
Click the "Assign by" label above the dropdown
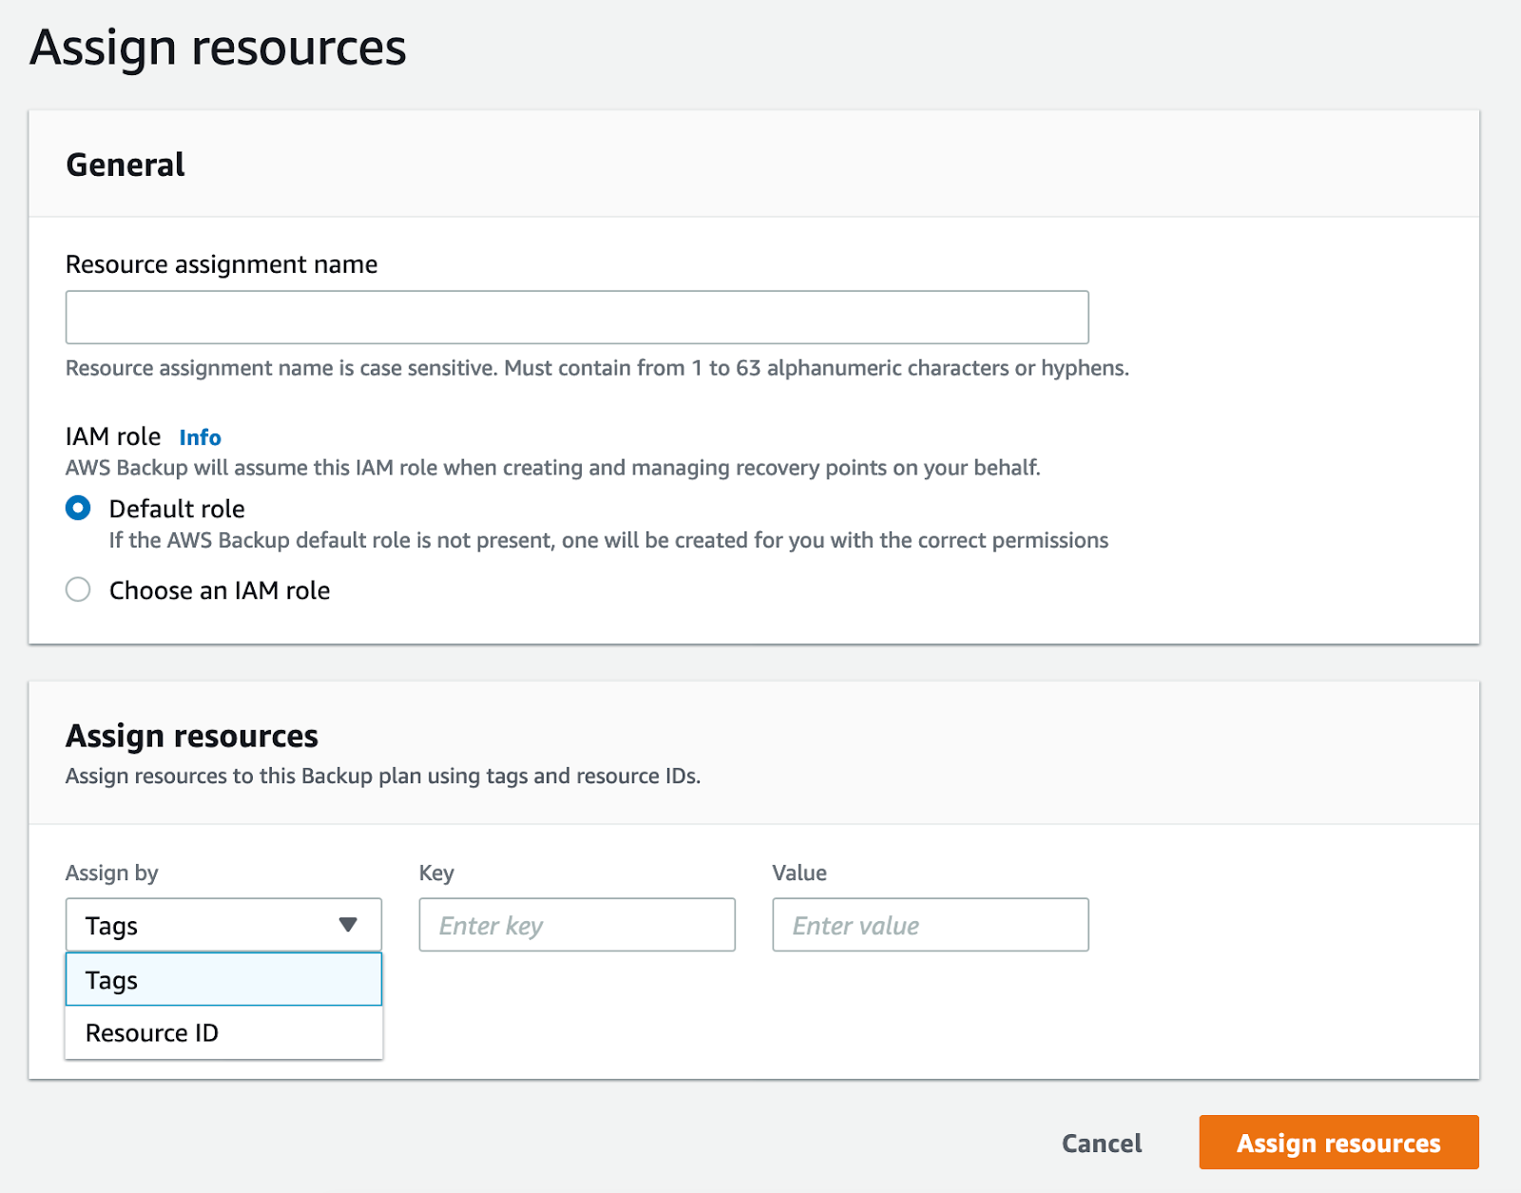pos(112,873)
